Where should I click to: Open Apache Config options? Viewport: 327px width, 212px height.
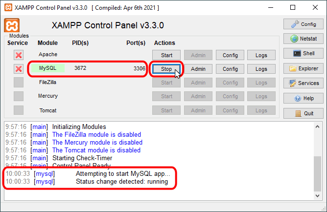pos(230,55)
